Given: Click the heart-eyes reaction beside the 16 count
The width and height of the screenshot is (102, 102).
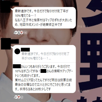Looking at the screenshot, I should coord(22,32).
